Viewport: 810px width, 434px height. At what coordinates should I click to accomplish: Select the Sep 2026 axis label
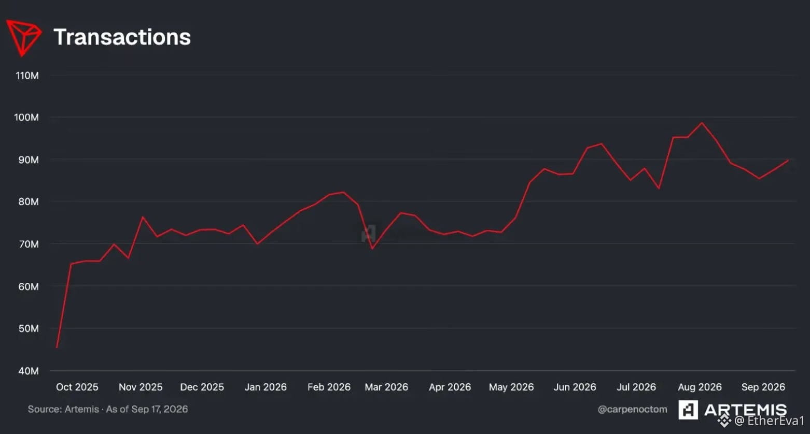763,387
